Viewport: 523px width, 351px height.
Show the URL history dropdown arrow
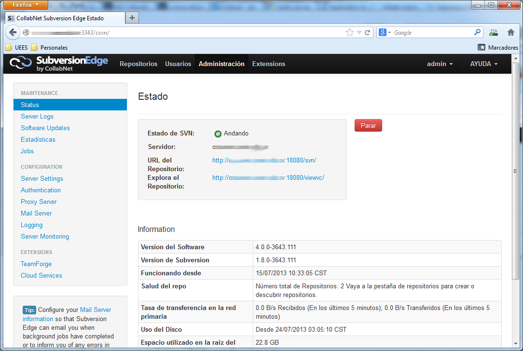point(359,32)
